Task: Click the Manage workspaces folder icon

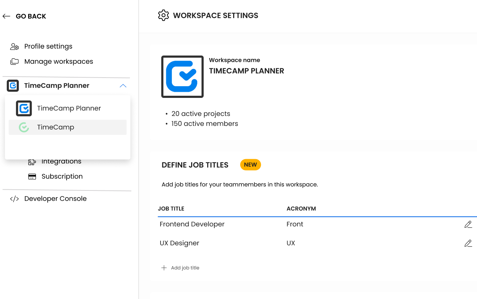Action: click(x=14, y=62)
